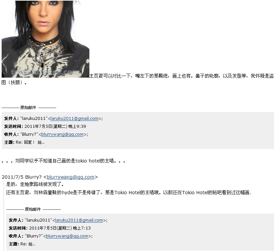Click blurrywang@qq.com recipient in the 9:39 header

coord(62,134)
